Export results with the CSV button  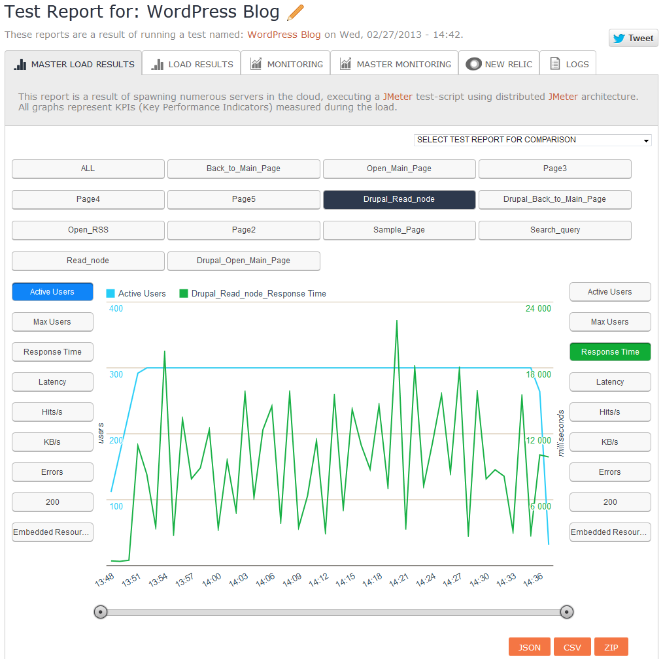click(x=572, y=647)
